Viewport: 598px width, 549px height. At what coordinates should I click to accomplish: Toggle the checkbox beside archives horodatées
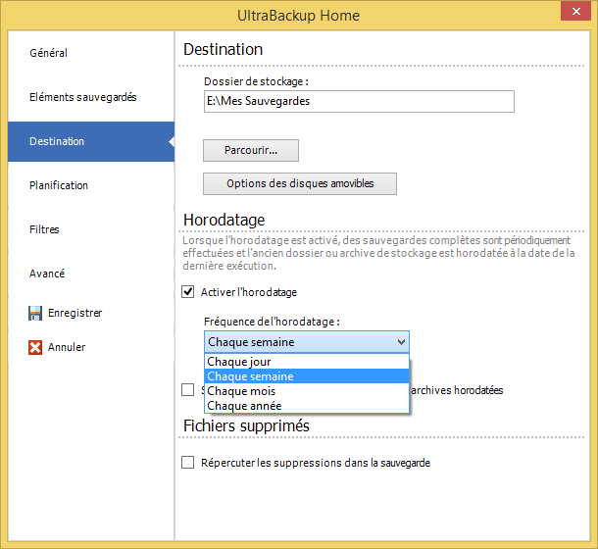coord(188,390)
